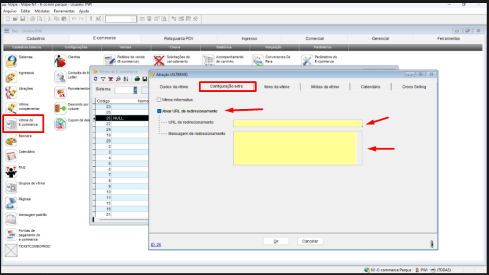This screenshot has width=489, height=275.
Task: Click PWI user in status bar
Action: tap(422, 270)
